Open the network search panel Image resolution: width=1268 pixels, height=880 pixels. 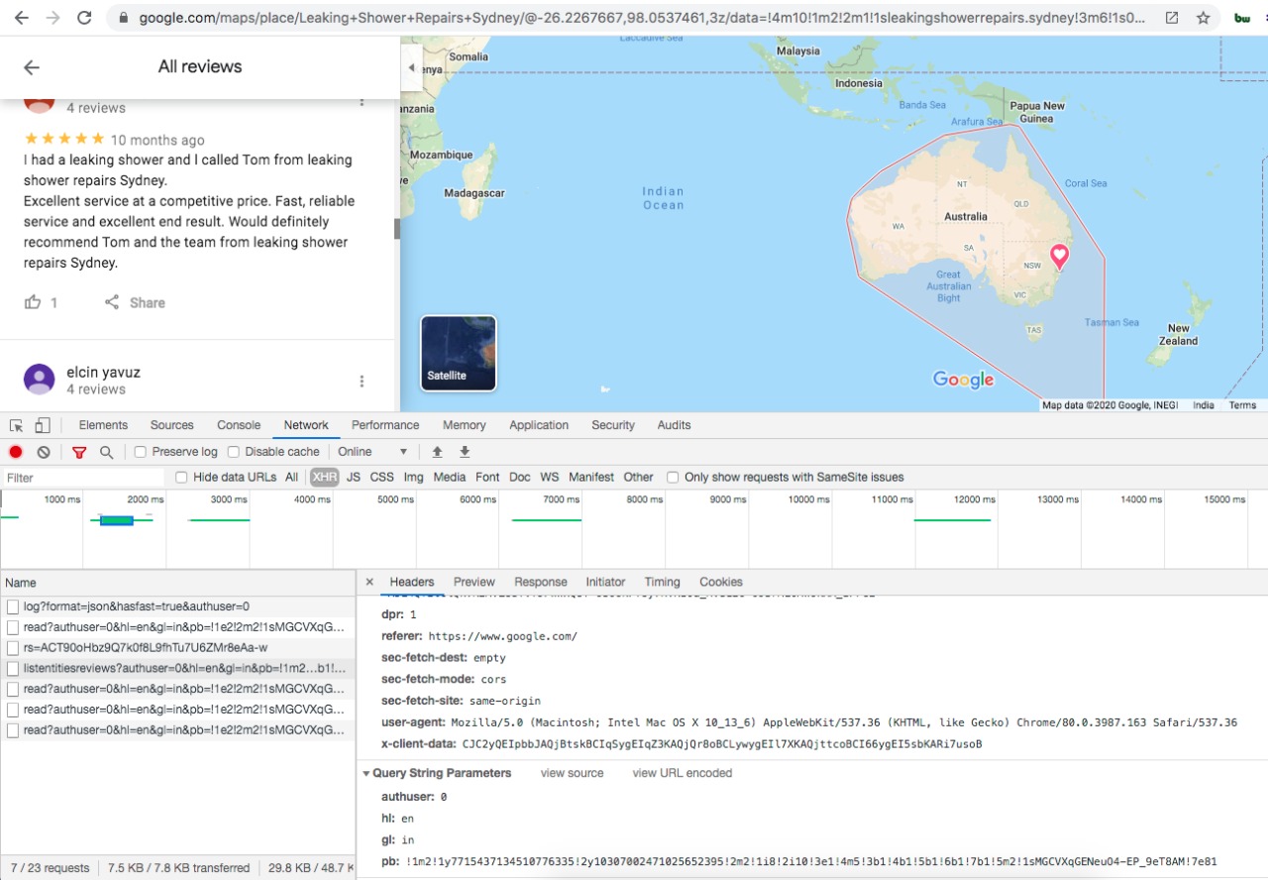click(106, 452)
